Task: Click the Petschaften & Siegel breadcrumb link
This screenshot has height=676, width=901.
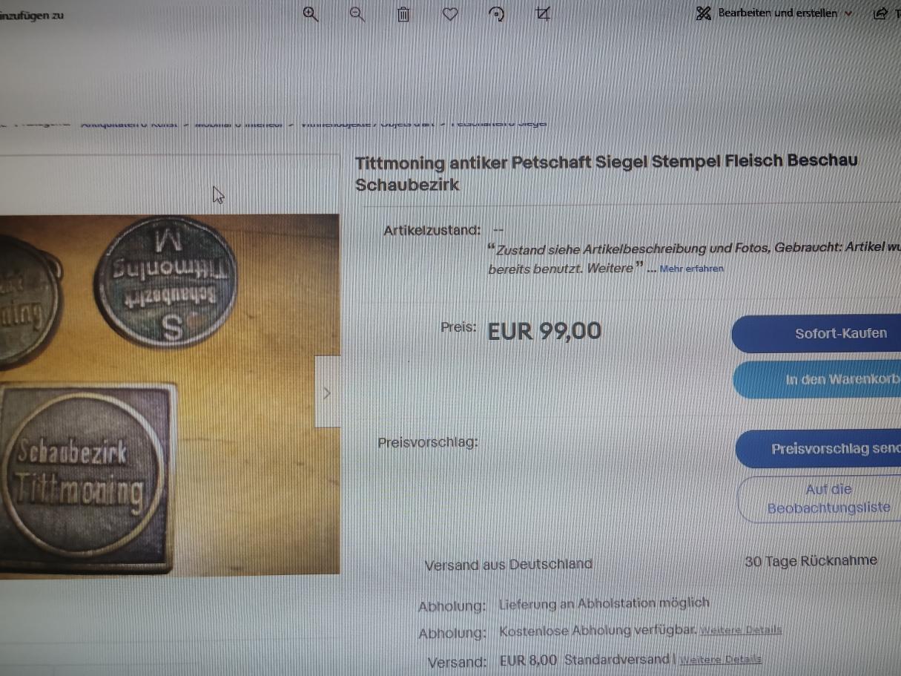Action: click(498, 123)
